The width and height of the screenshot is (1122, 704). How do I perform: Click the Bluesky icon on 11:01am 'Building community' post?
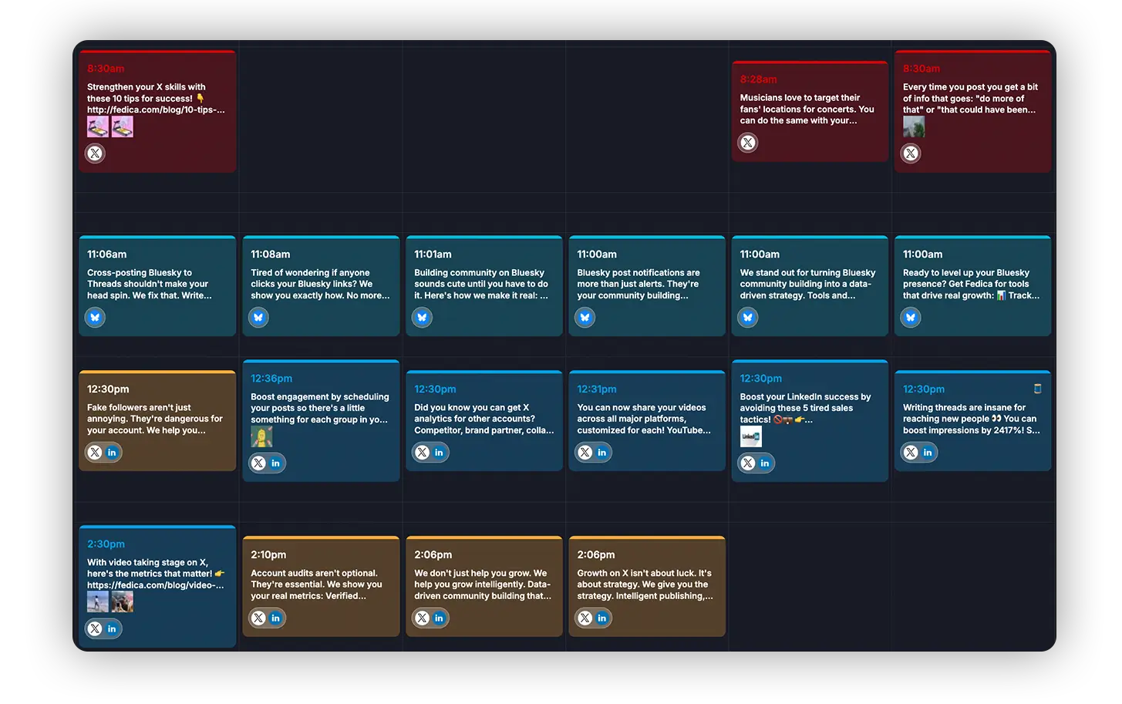422,318
